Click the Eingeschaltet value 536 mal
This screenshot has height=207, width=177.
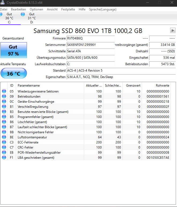[162, 58]
